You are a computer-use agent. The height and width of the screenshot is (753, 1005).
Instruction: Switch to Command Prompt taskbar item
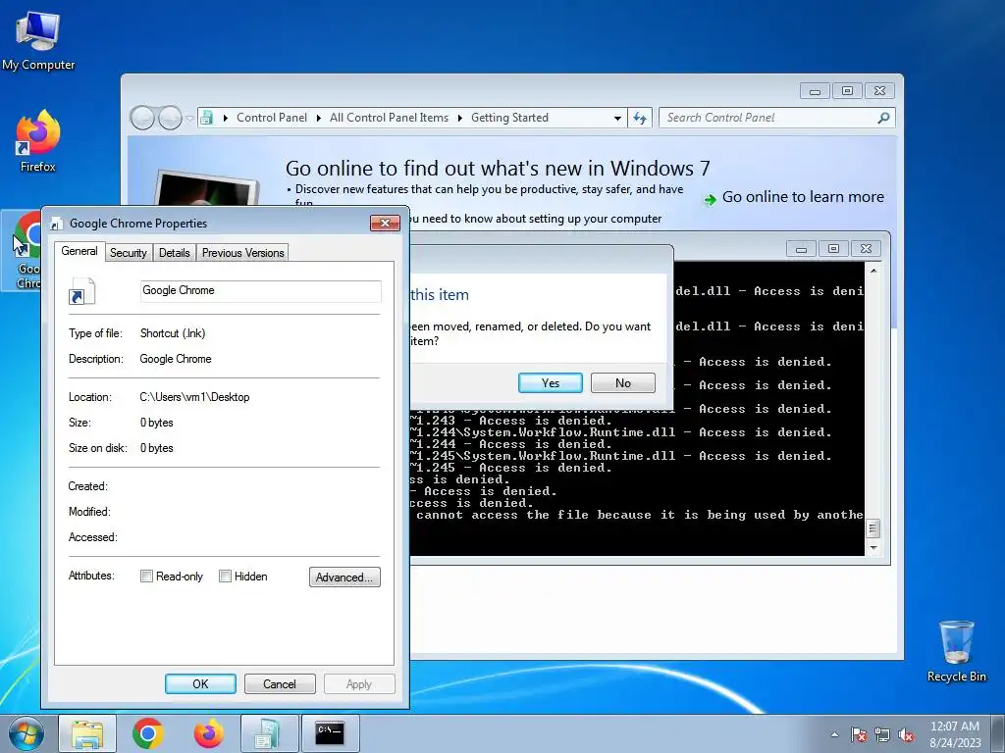[330, 733]
